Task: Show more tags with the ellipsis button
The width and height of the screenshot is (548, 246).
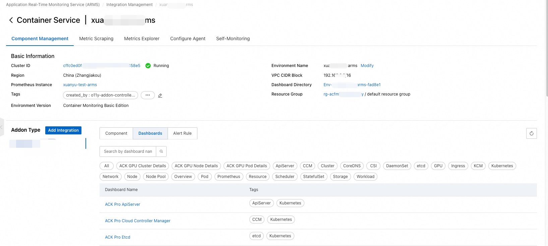Action: pos(147,95)
